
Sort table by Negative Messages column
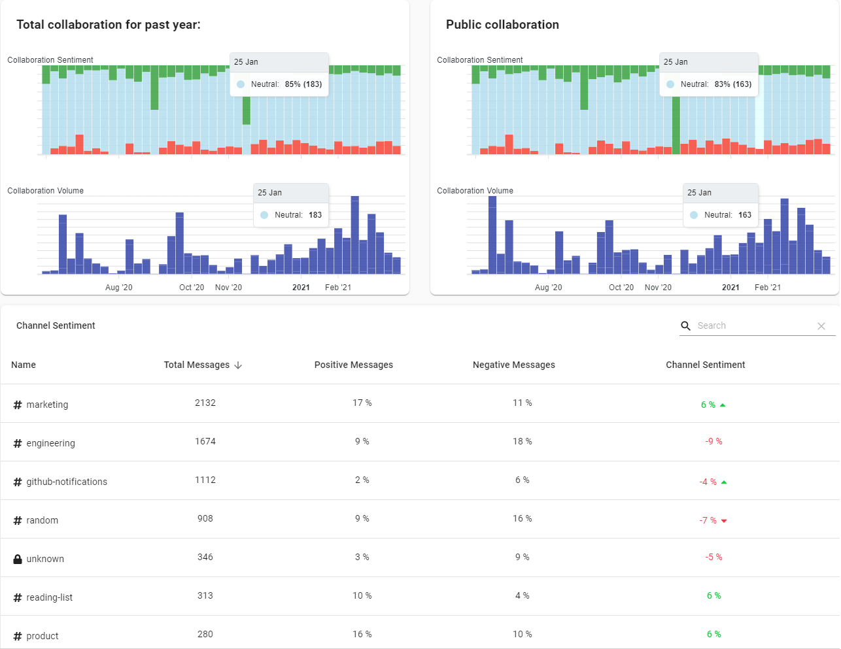[513, 365]
